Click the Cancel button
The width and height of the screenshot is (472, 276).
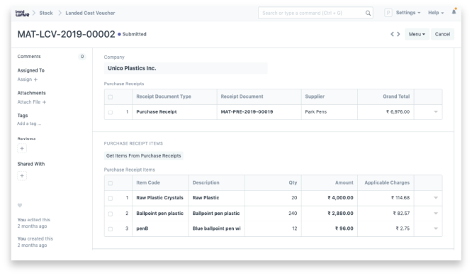(442, 34)
